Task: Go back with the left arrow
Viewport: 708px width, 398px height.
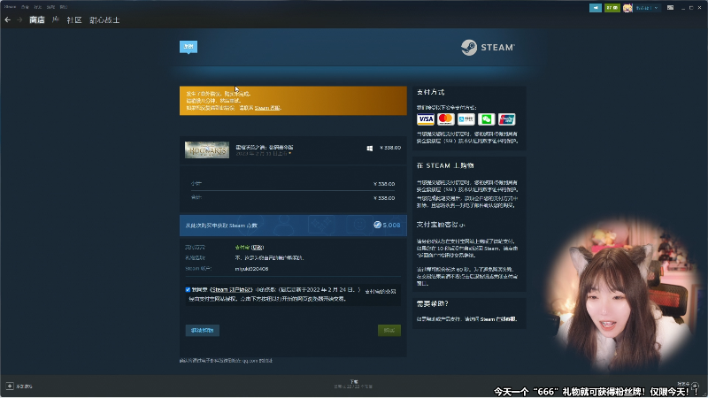Action: [x=7, y=19]
